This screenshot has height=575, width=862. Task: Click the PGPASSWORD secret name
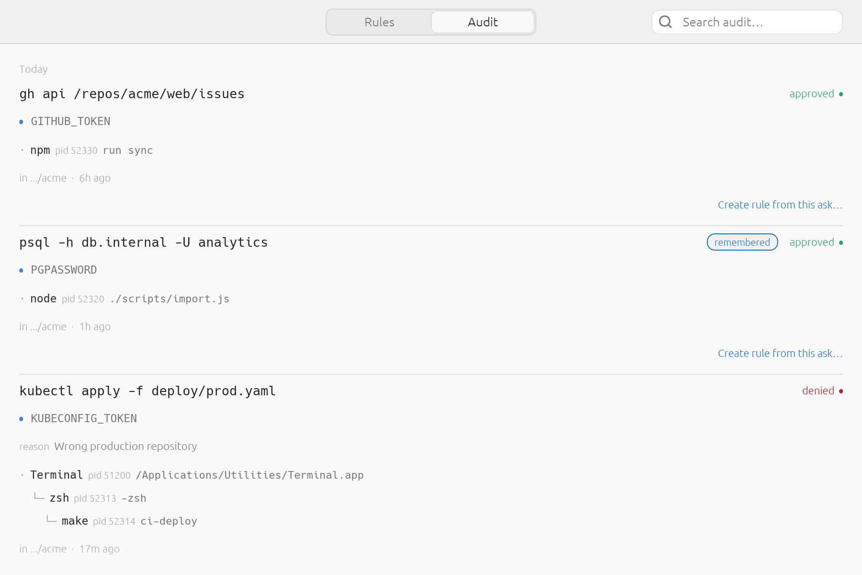(x=64, y=270)
